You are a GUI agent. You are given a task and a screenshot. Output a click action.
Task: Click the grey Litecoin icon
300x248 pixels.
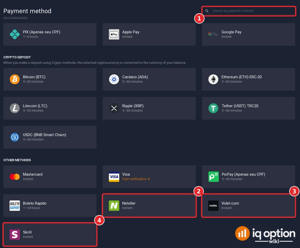coord(15,108)
